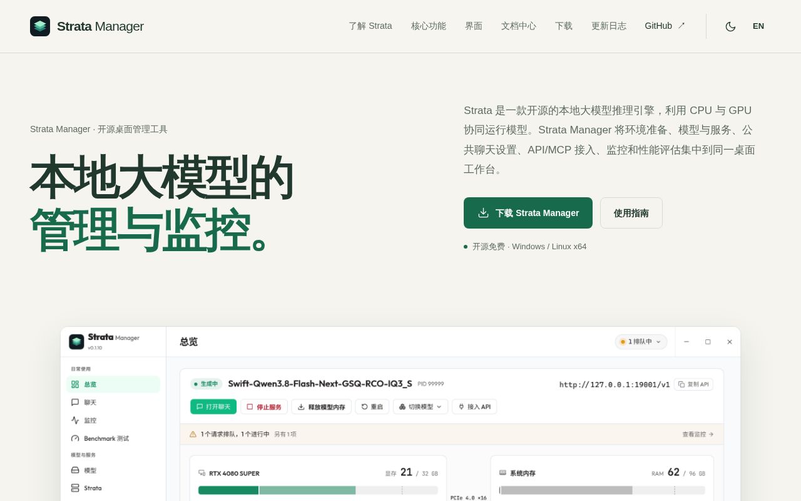Maximize the embedded Strata Manager app window
This screenshot has height=501, width=801.
(708, 342)
